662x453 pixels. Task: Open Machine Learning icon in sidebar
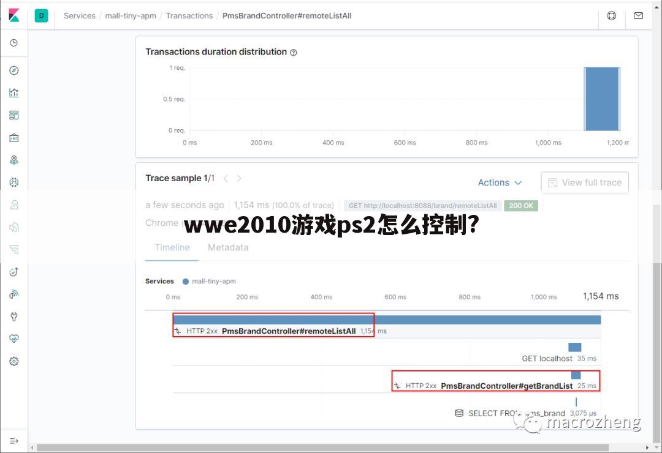click(14, 182)
